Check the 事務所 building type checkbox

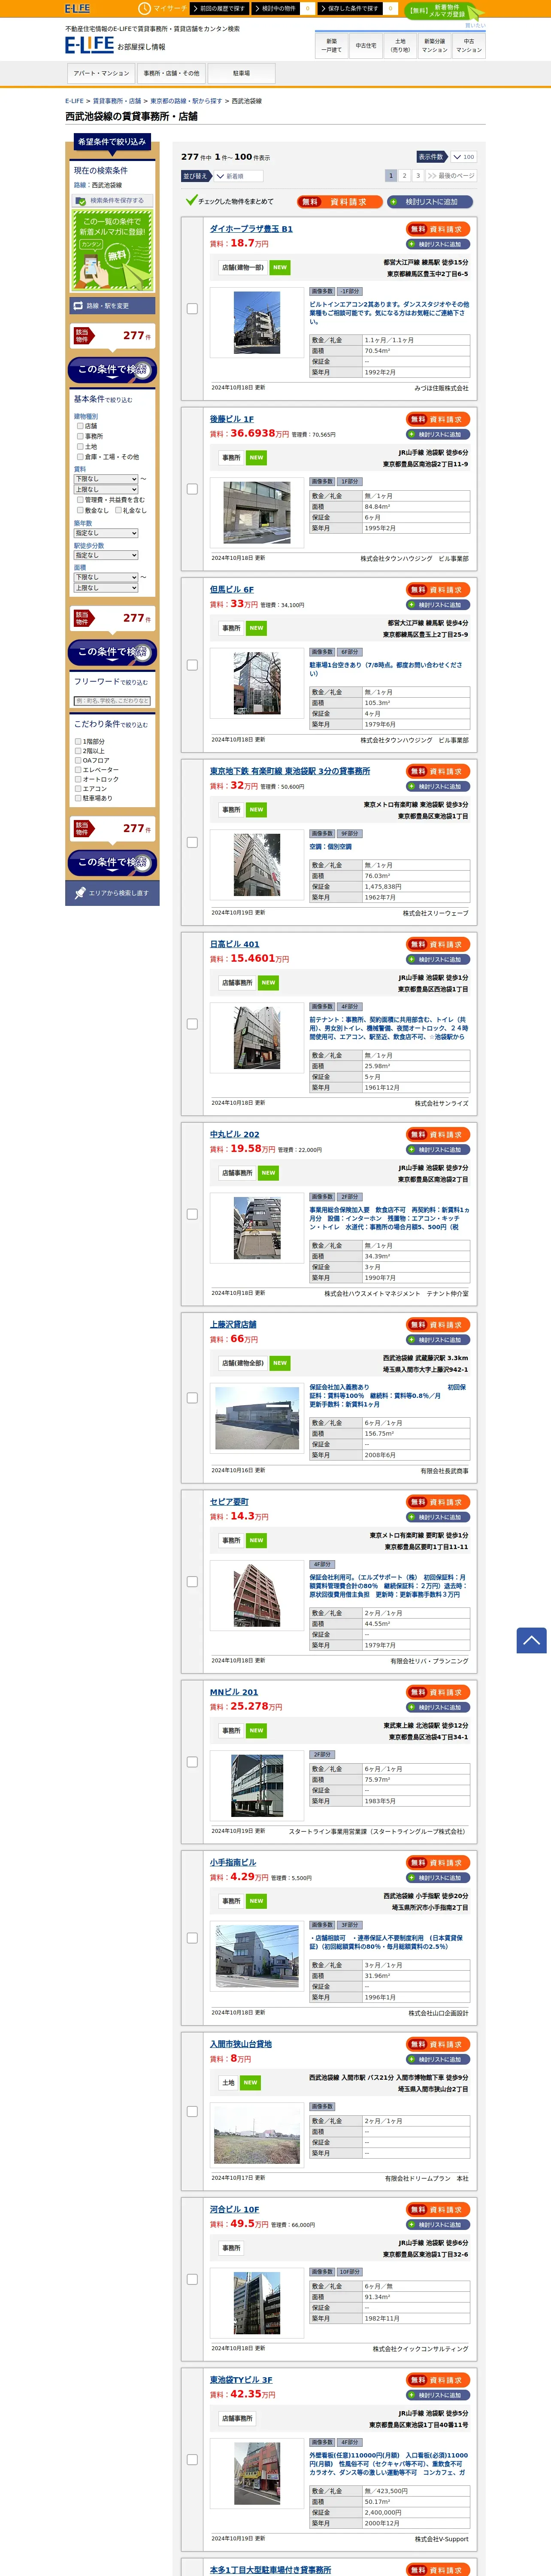pyautogui.click(x=80, y=436)
